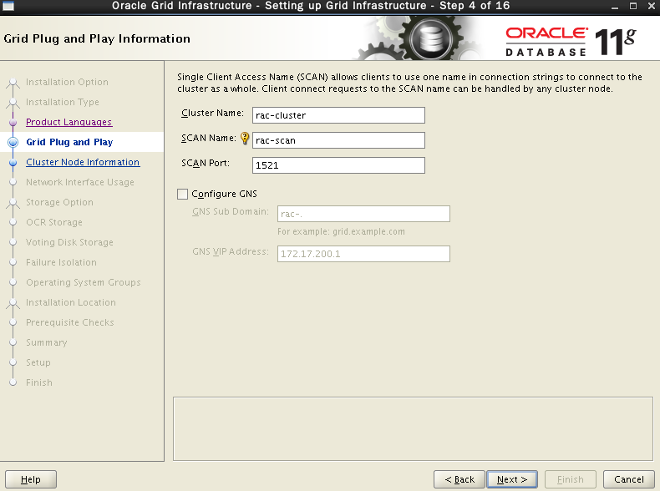Select Grid Plug and Play in sidebar
The height and width of the screenshot is (491, 660).
[69, 143]
